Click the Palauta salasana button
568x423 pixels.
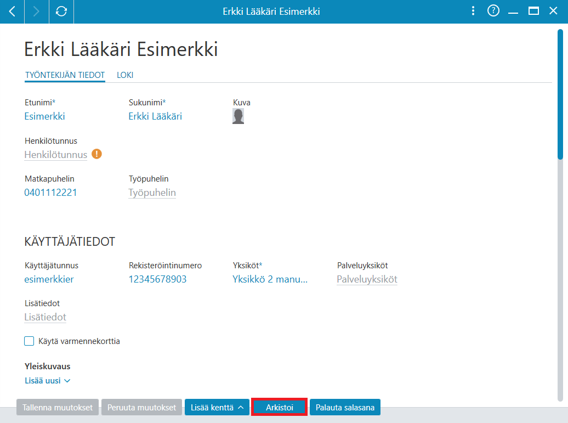tap(345, 408)
